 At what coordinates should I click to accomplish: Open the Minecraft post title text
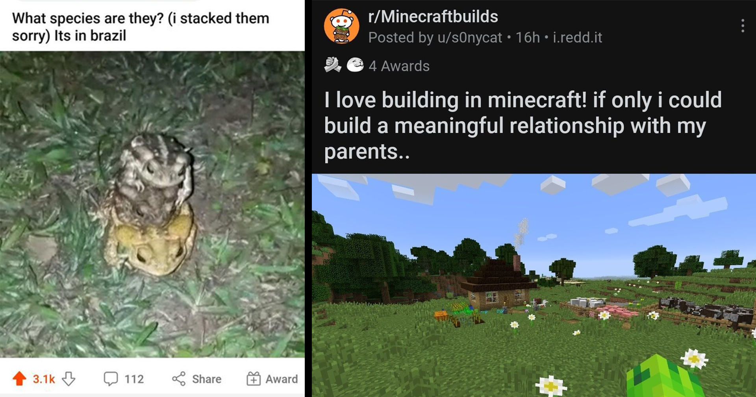(523, 126)
